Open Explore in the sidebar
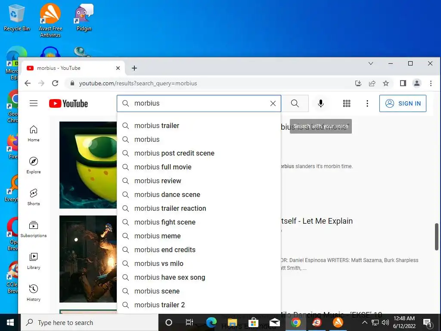The width and height of the screenshot is (441, 331). click(x=34, y=165)
